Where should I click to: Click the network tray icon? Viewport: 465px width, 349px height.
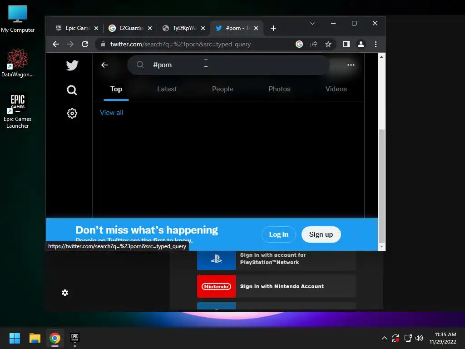408,338
